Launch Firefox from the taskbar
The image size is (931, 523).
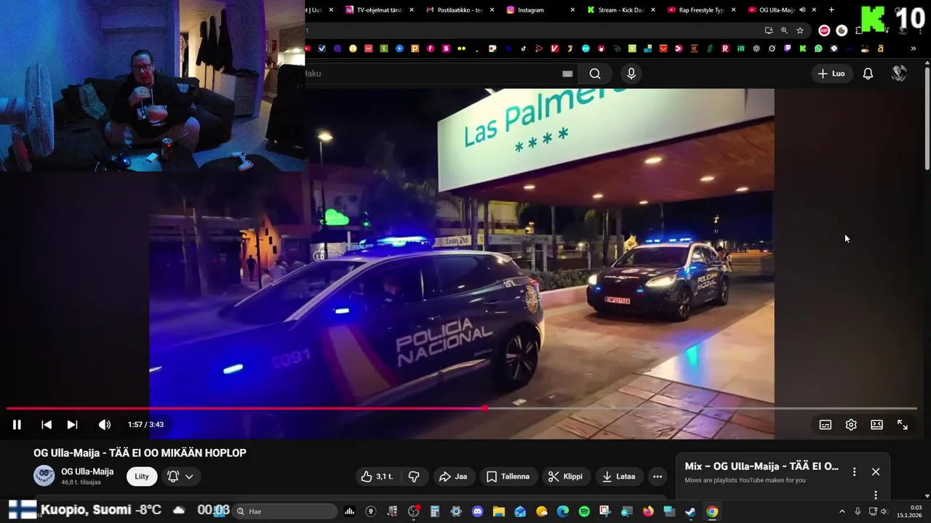coord(648,511)
